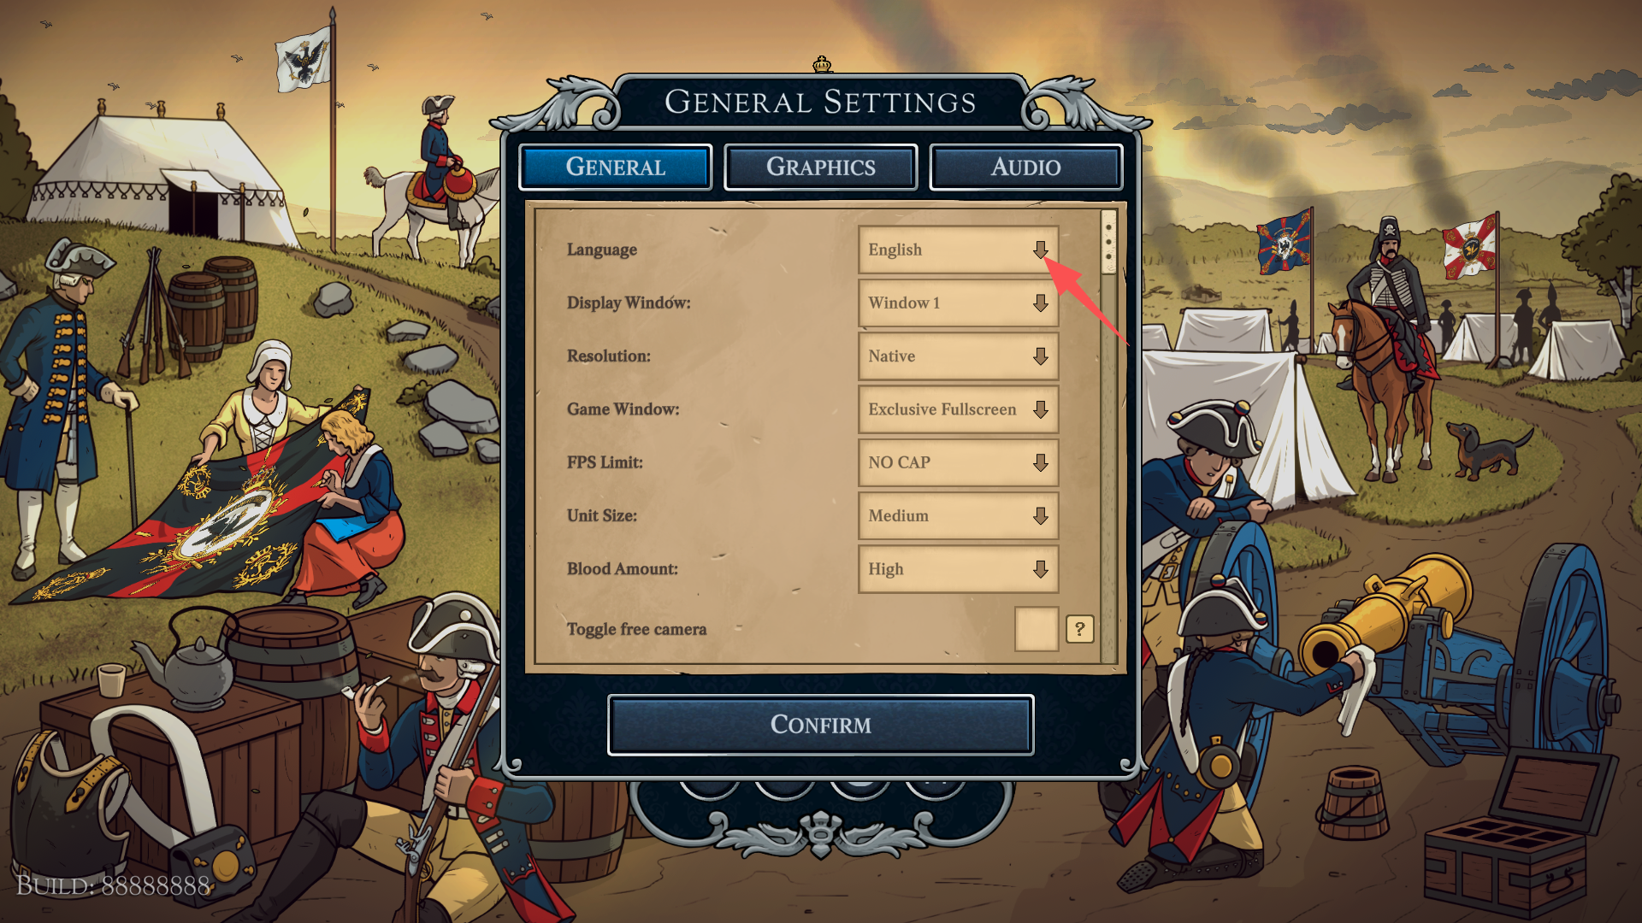Open the English language dropdown
This screenshot has width=1642, height=923.
click(x=958, y=250)
